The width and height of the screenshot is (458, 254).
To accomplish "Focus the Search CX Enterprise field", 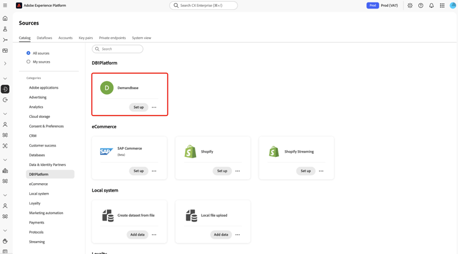I will click(203, 5).
